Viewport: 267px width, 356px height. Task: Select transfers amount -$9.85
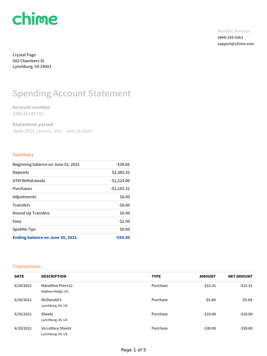(124, 205)
